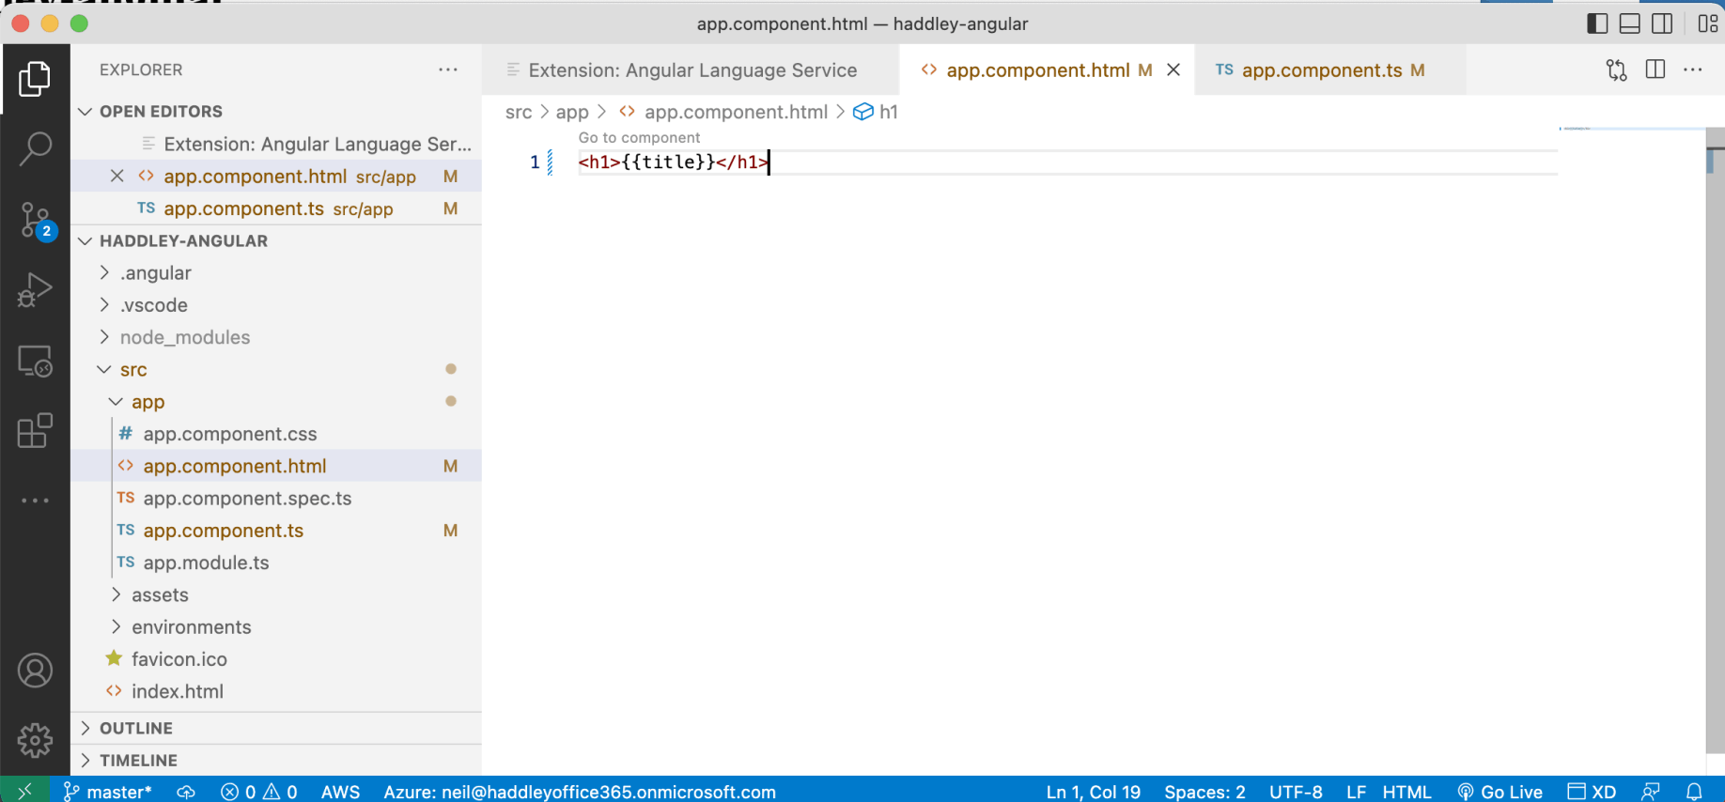Open Run and Debug view

[35, 289]
